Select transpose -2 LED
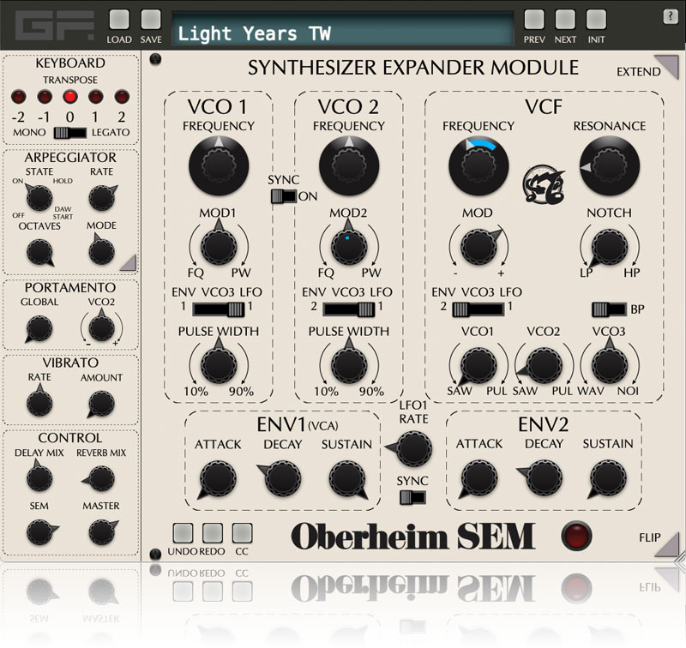The width and height of the screenshot is (686, 648). (19, 96)
